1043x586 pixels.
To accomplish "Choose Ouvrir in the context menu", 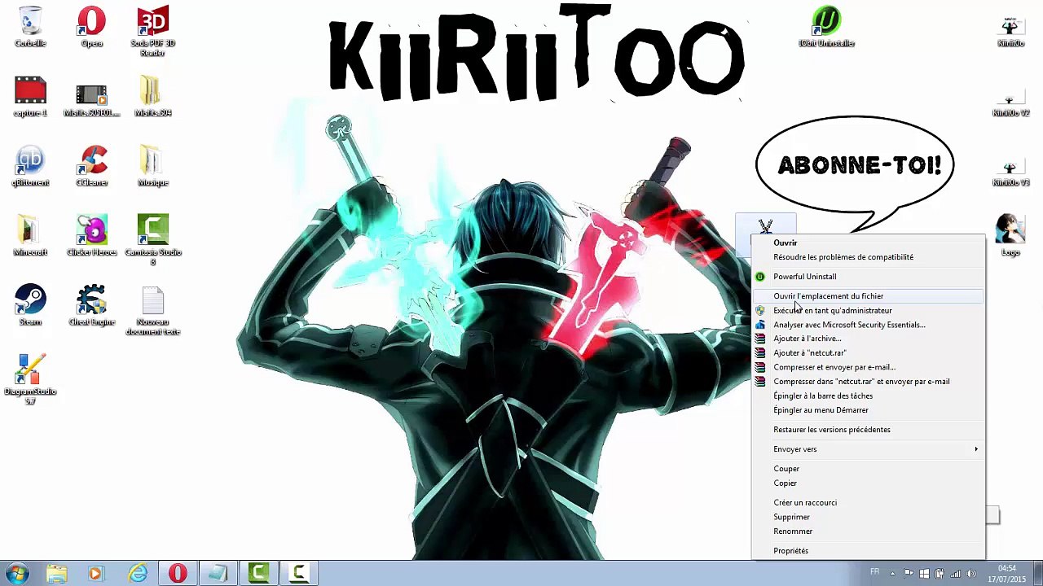I will pyautogui.click(x=868, y=243).
